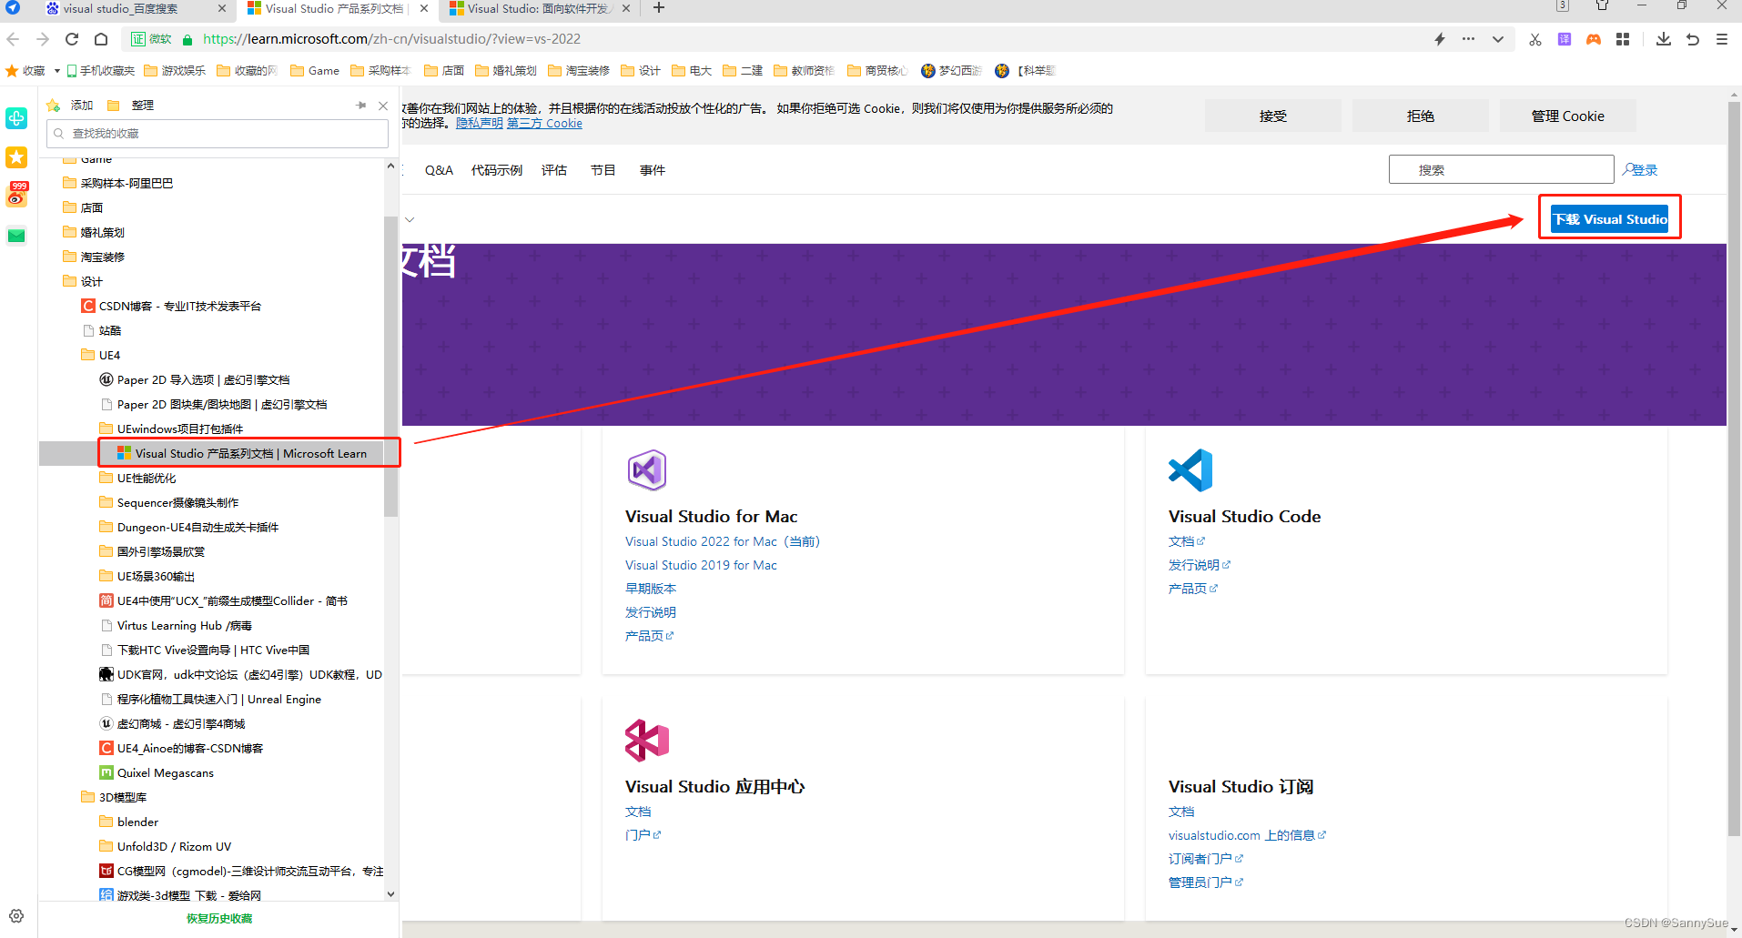Click the orange star favorites sidebar icon

click(x=16, y=157)
